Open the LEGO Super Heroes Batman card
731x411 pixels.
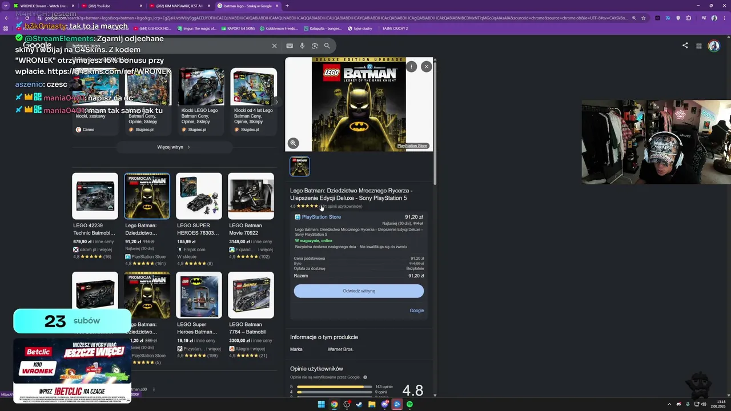pos(199,315)
